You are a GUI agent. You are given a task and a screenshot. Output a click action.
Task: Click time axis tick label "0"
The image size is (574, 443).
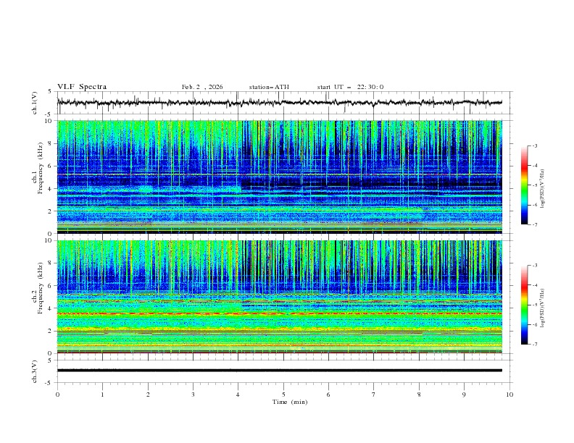click(57, 395)
